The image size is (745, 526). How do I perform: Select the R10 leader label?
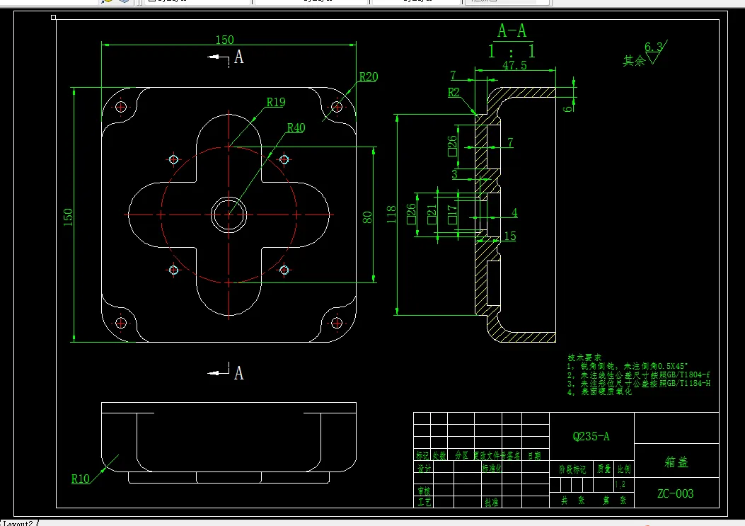click(80, 479)
